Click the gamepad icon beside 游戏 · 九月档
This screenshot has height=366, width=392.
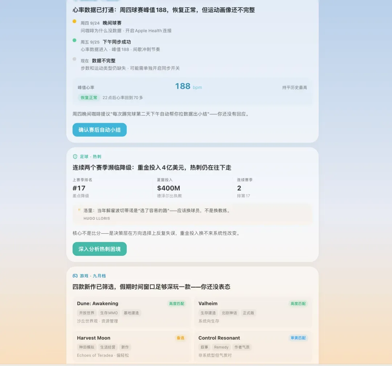[75, 275]
